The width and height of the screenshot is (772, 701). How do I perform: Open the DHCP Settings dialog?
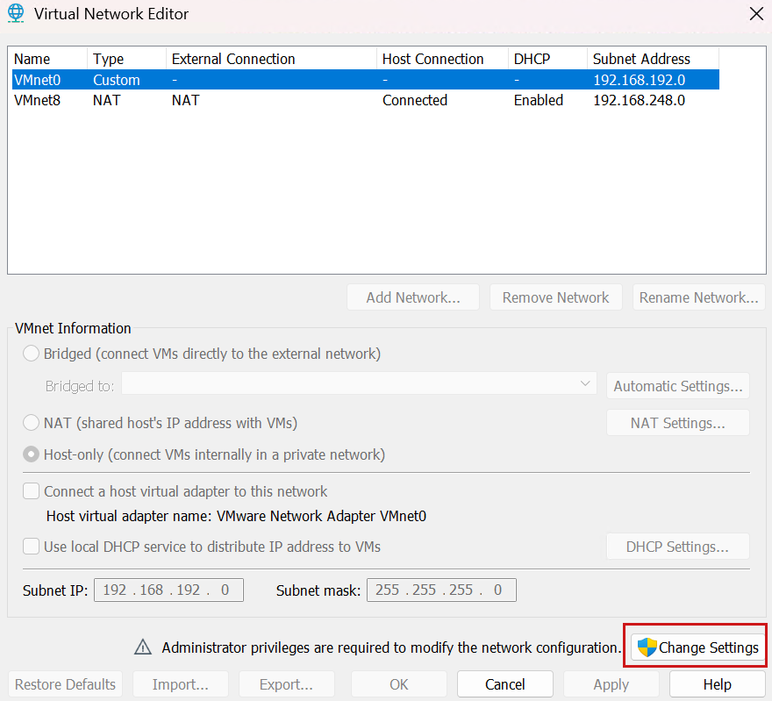[677, 546]
